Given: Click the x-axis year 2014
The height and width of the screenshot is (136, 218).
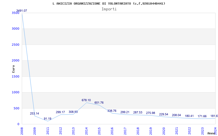Looking at the screenshot, I should point(86,131).
